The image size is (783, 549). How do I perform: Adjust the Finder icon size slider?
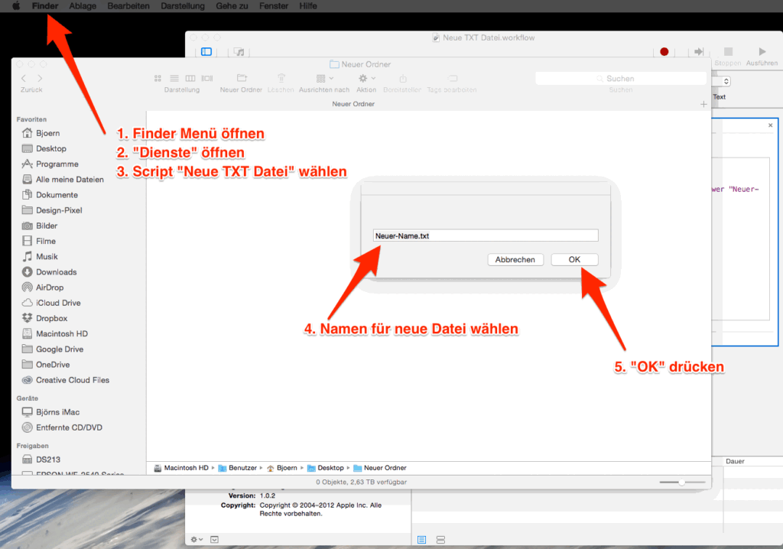pos(681,482)
